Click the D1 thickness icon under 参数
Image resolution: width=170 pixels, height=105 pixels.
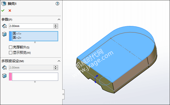tap(4, 26)
